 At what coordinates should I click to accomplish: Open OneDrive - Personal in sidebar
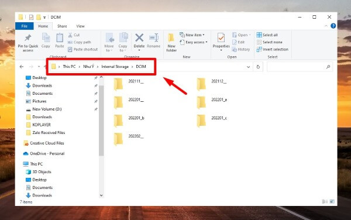pyautogui.click(x=47, y=153)
